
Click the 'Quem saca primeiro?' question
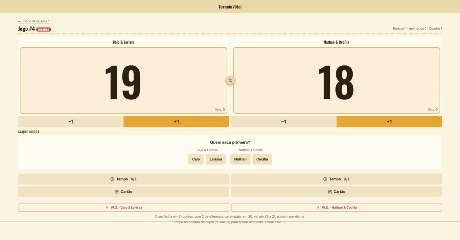[230, 142]
